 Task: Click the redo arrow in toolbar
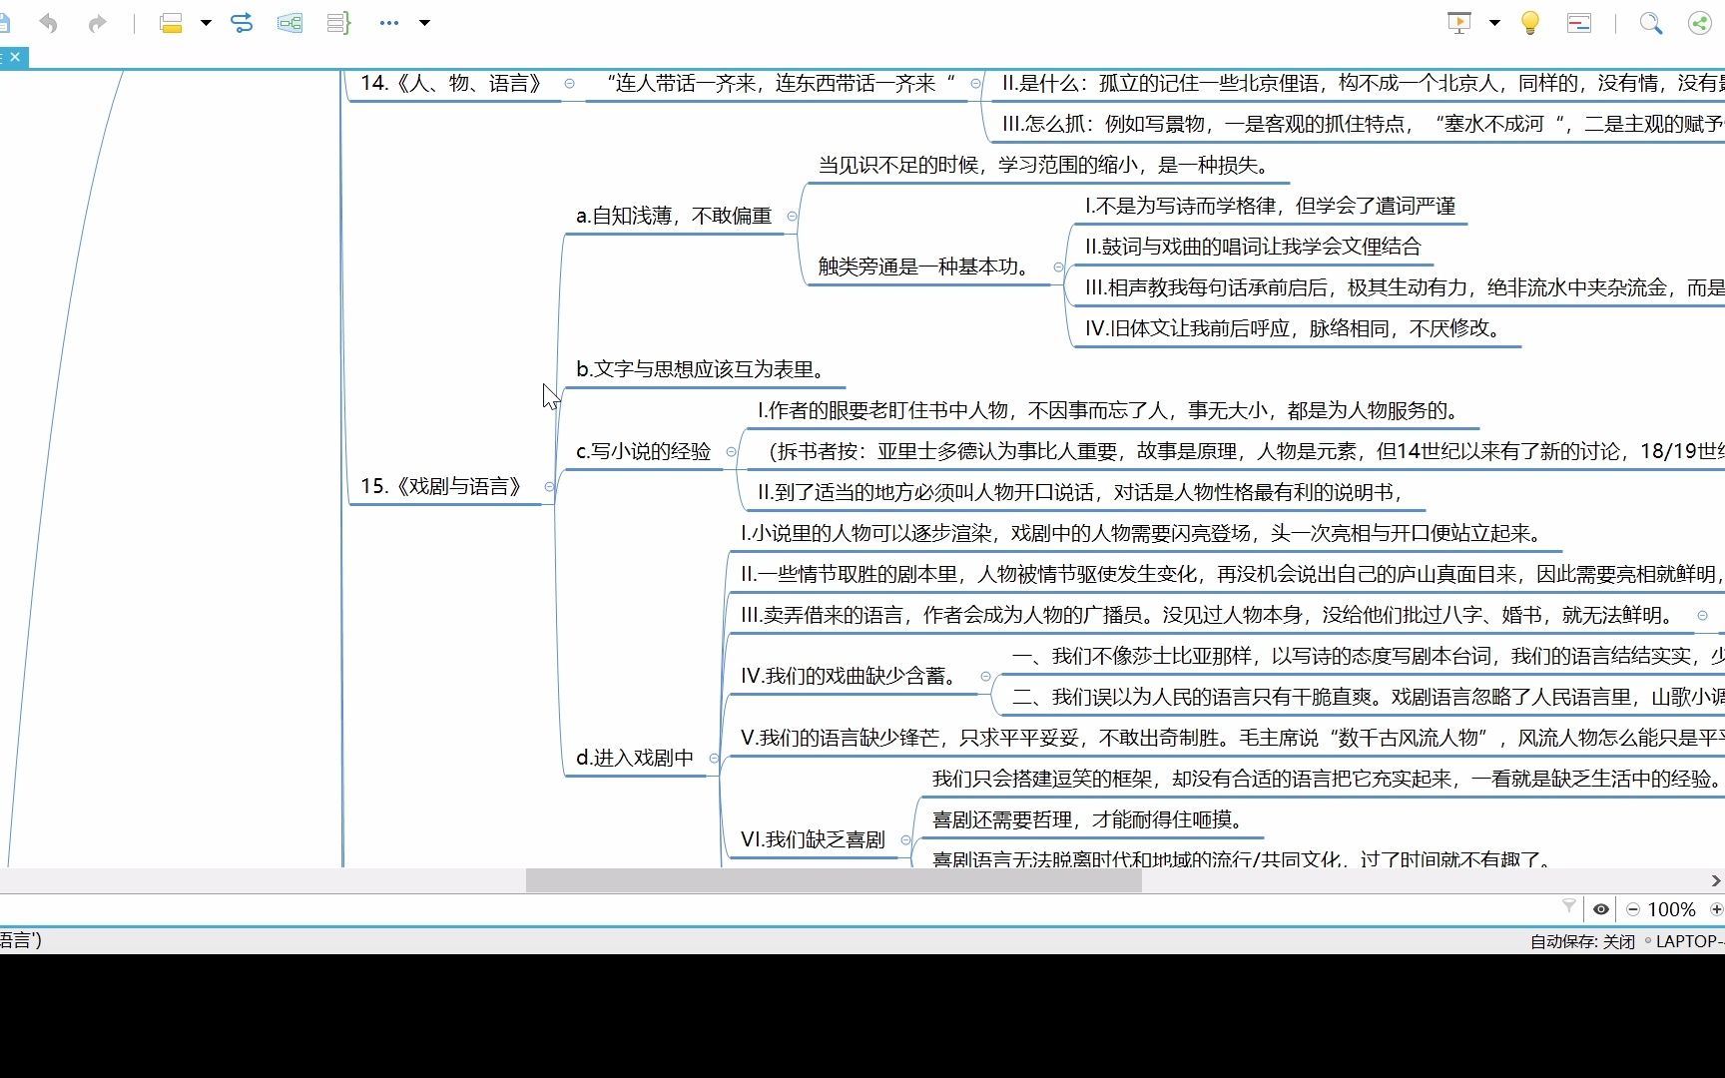97,23
